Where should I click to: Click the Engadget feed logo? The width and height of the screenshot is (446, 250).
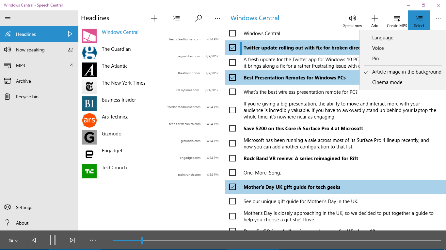(89, 154)
